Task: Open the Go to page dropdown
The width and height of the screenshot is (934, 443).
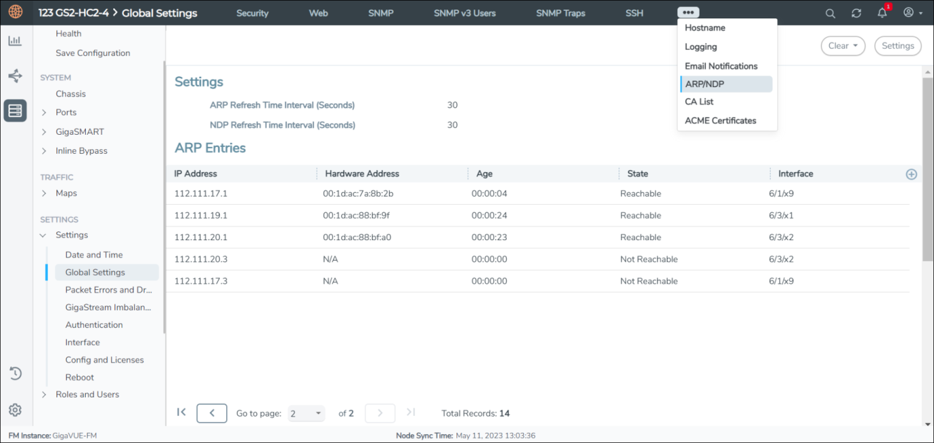Action: [306, 414]
